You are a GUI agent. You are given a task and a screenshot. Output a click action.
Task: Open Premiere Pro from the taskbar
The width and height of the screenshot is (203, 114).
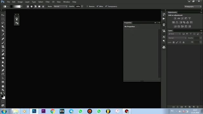[x=43, y=111]
